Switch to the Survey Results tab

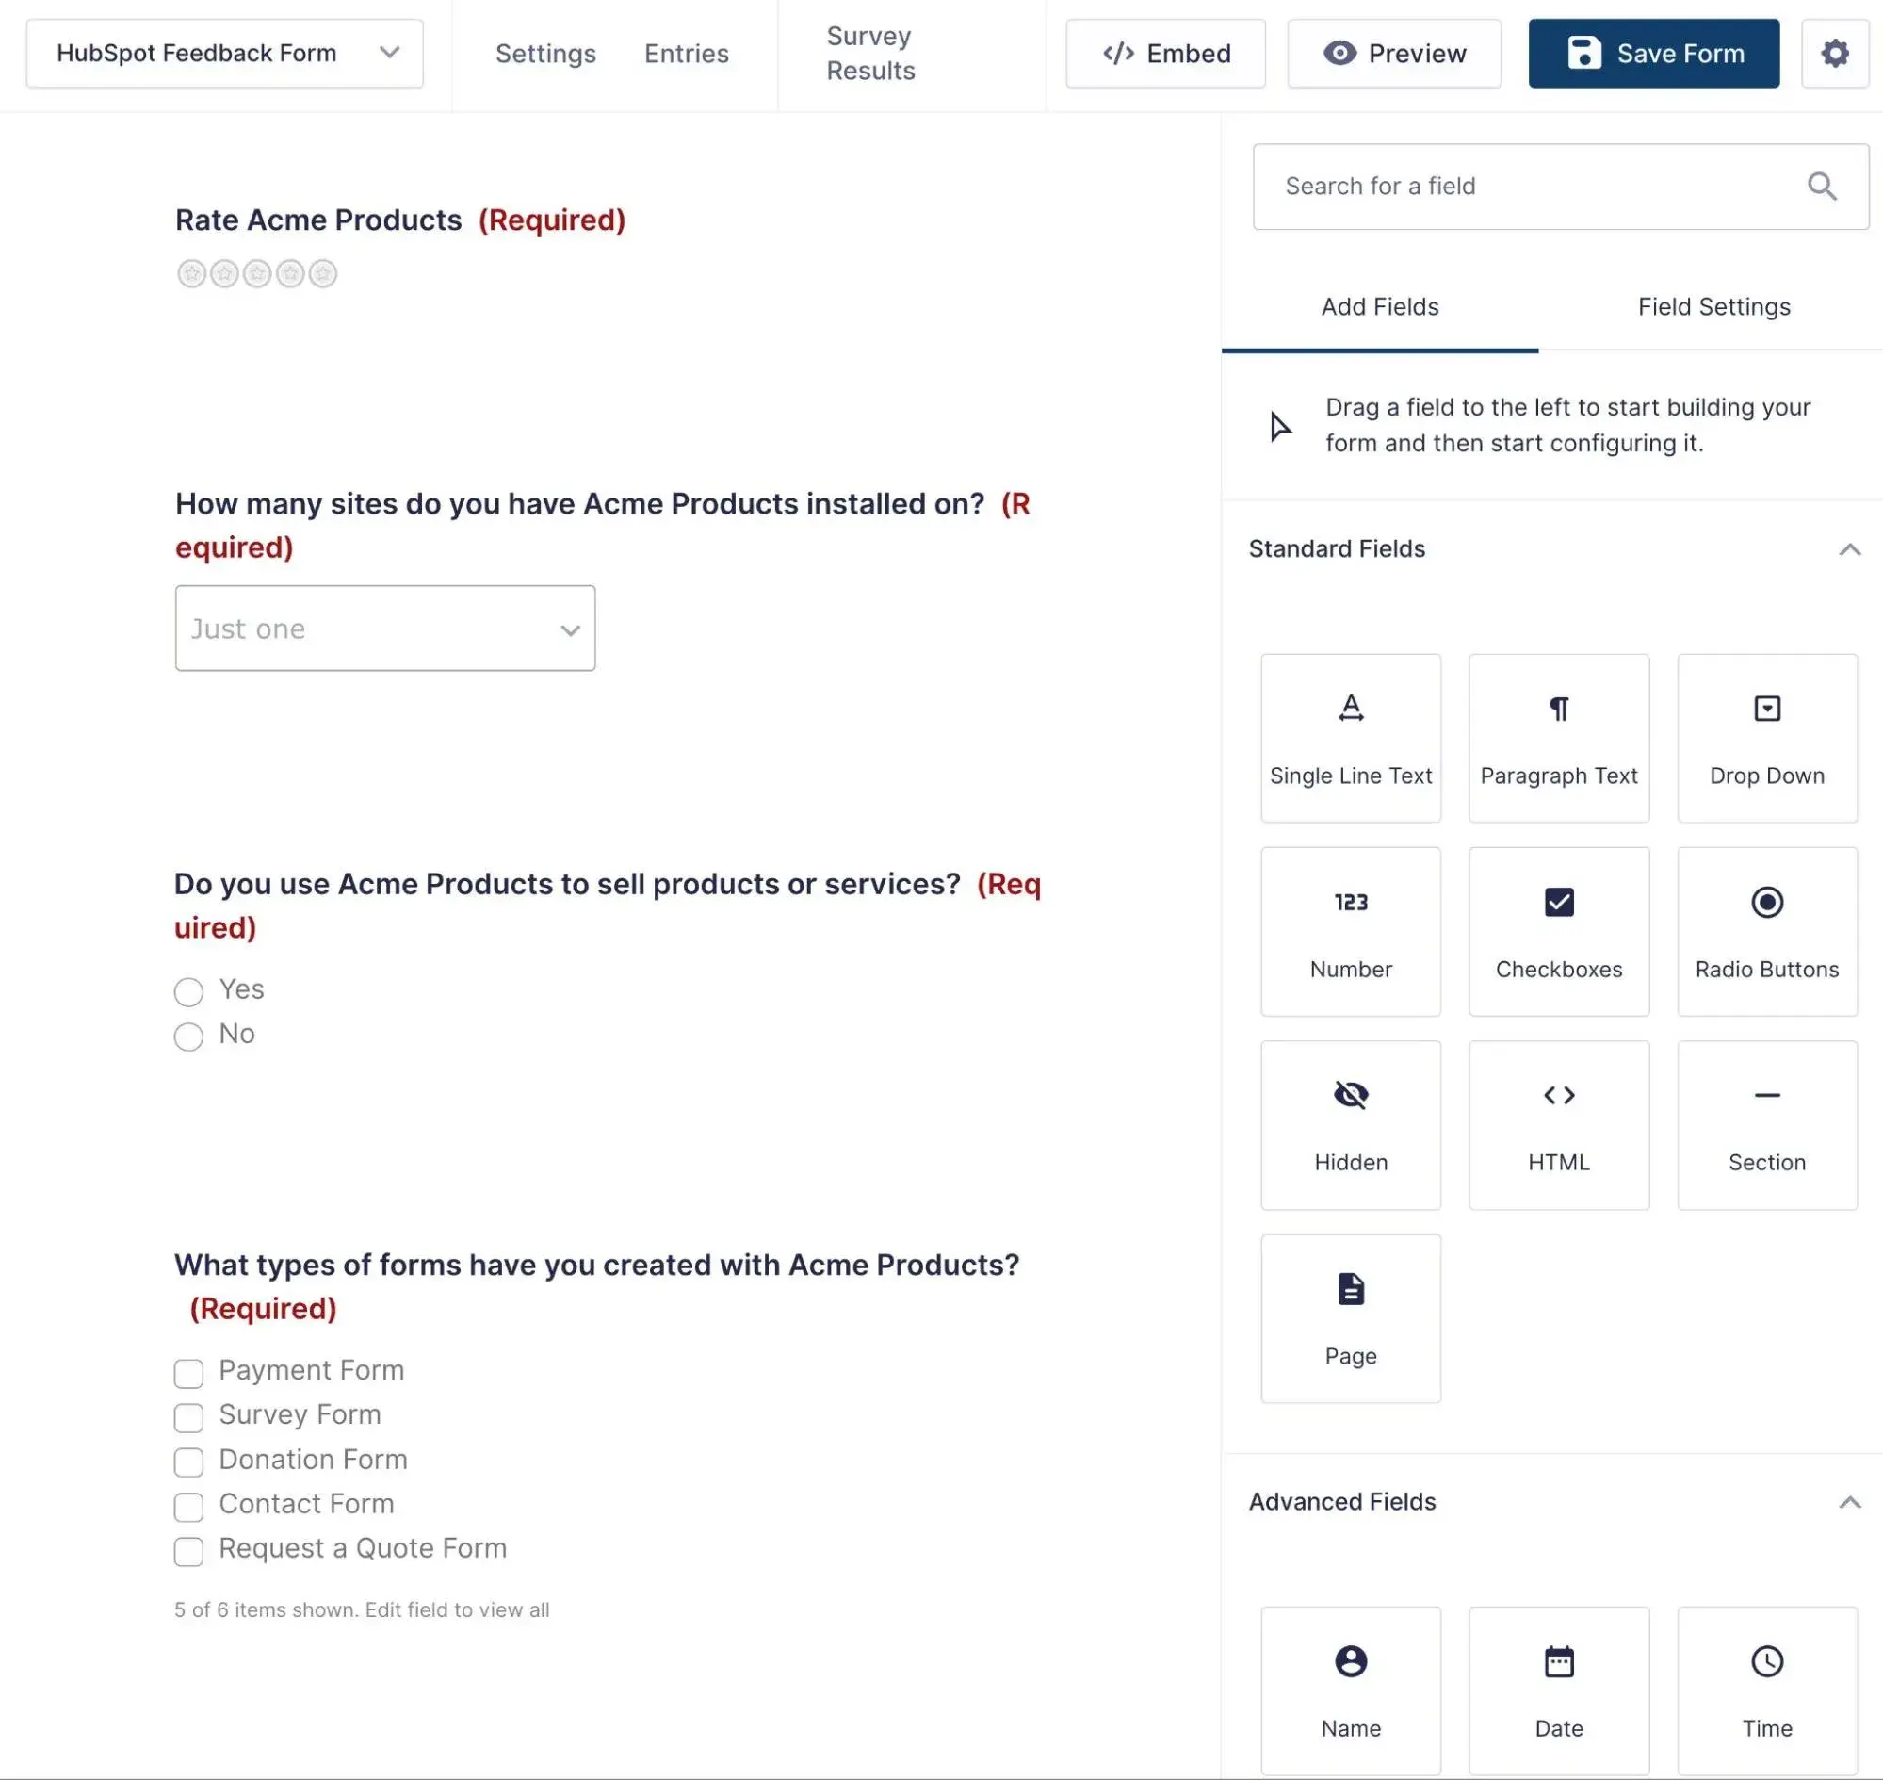871,54
